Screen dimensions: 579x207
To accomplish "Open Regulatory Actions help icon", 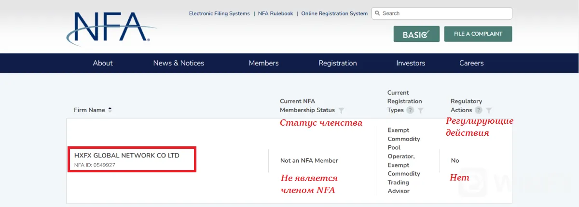I will coord(479,110).
